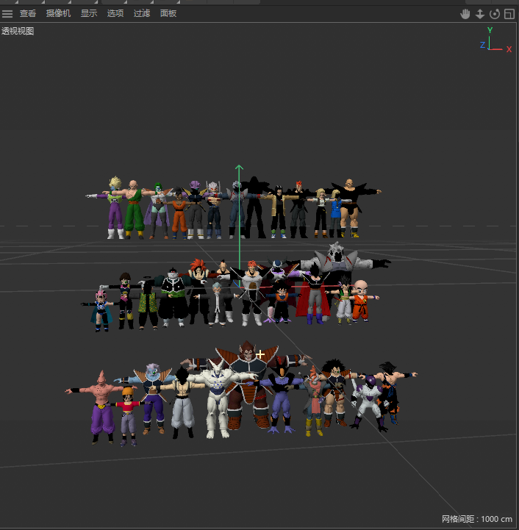Click the 透视视图 viewport label
This screenshot has width=519, height=530.
(18, 31)
